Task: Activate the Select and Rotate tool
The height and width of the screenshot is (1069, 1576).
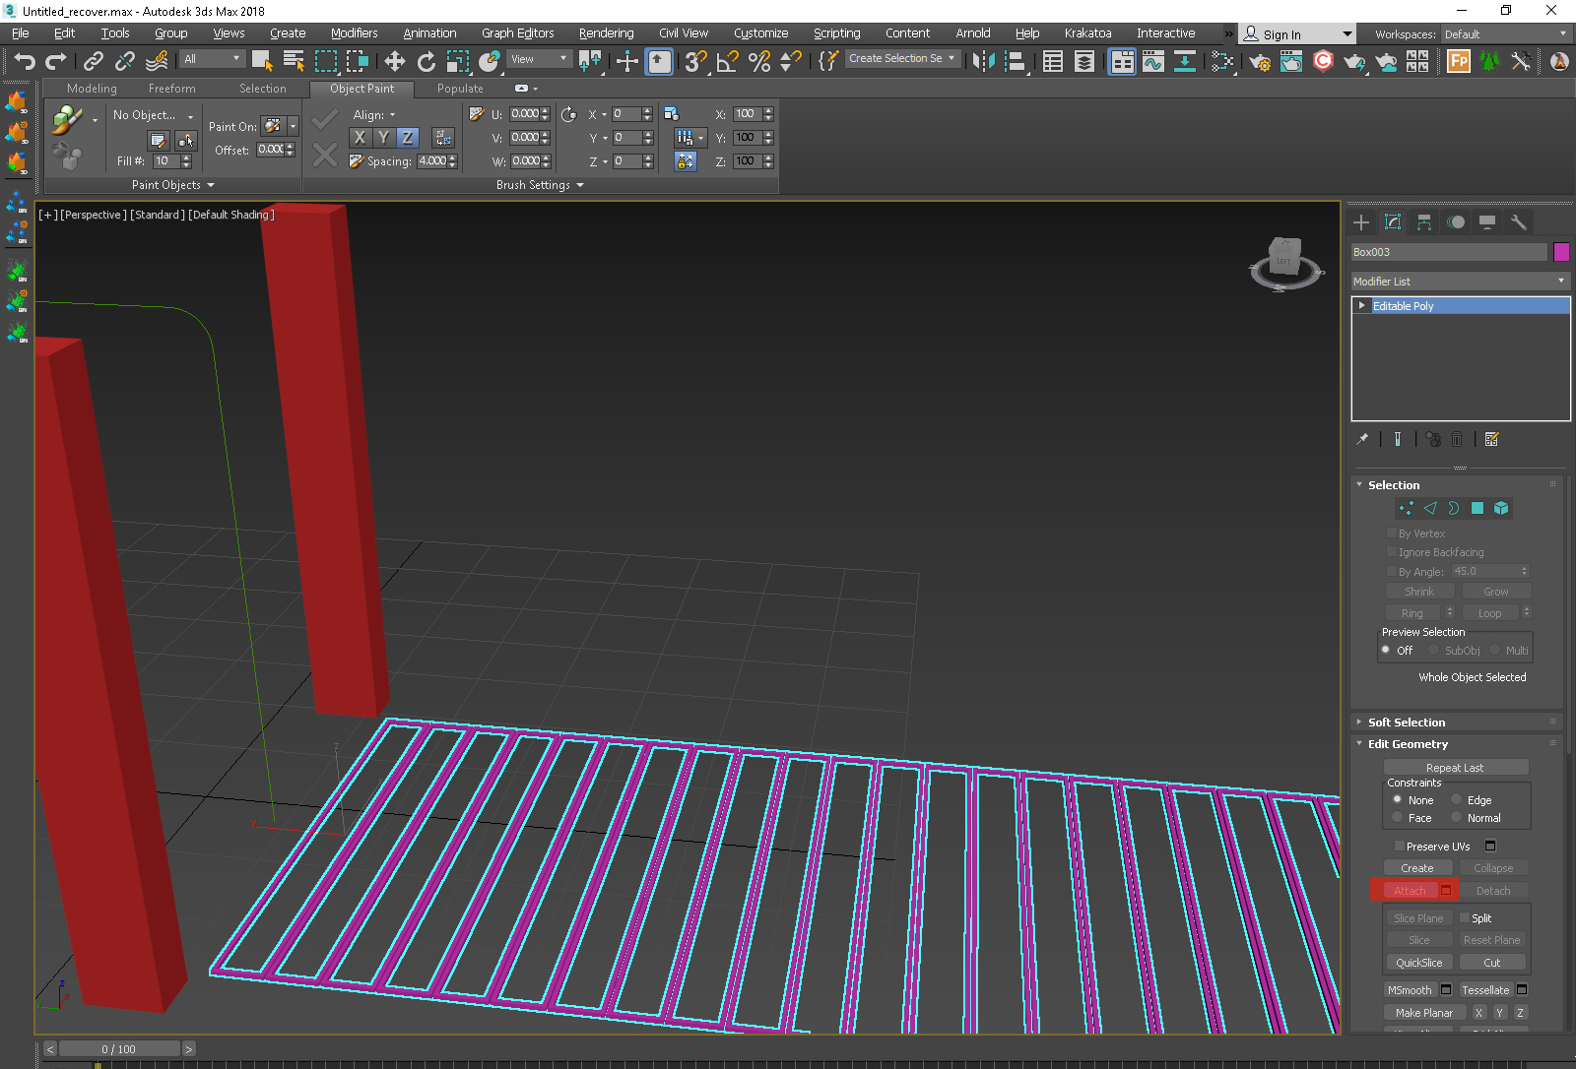Action: coord(426,60)
